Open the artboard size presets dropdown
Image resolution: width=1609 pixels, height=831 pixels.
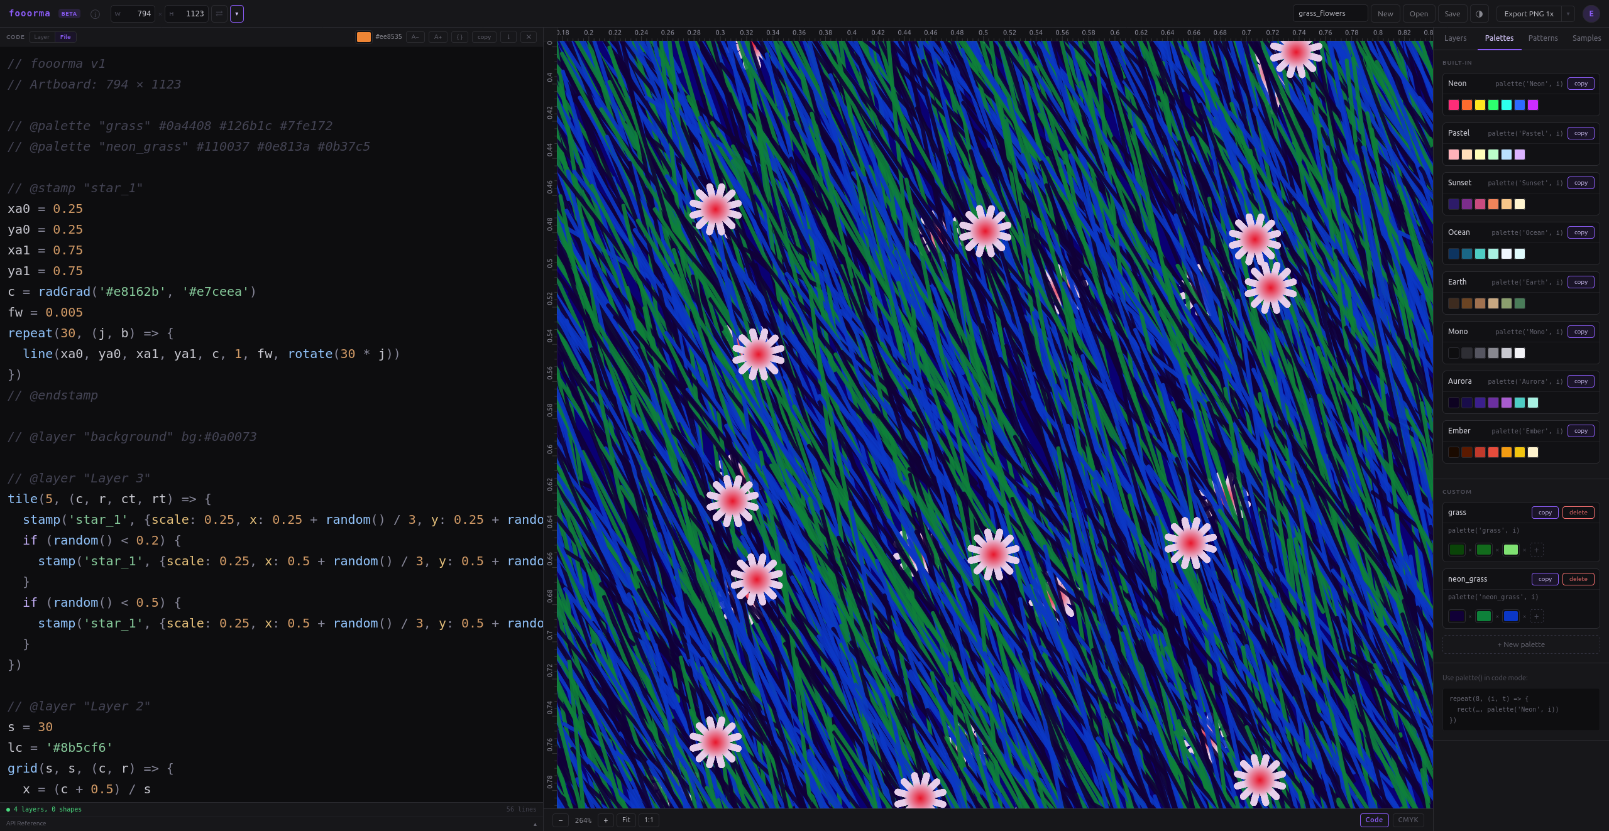point(237,14)
